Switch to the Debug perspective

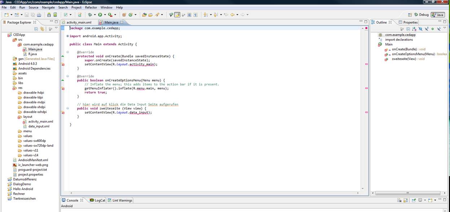tap(421, 15)
